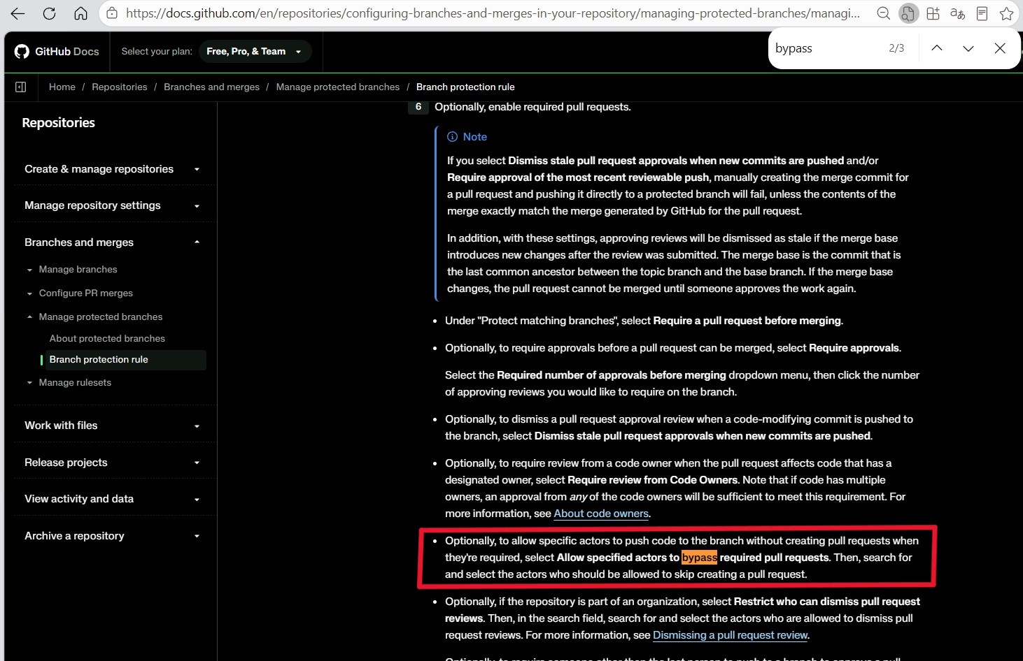The image size is (1023, 661).
Task: Go to Home breadcrumb
Action: point(62,87)
